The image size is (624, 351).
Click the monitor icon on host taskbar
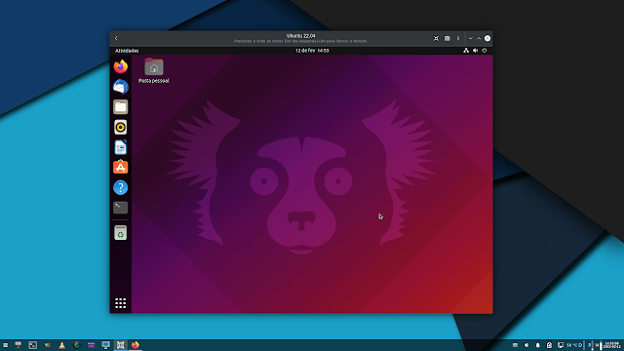[106, 345]
